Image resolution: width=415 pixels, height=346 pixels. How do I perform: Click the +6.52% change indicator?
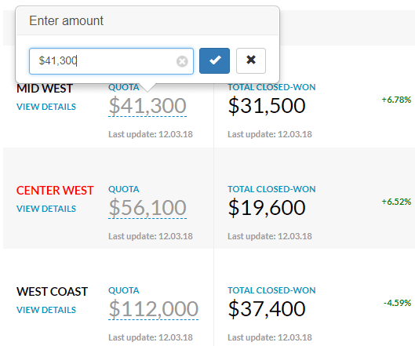(x=396, y=202)
